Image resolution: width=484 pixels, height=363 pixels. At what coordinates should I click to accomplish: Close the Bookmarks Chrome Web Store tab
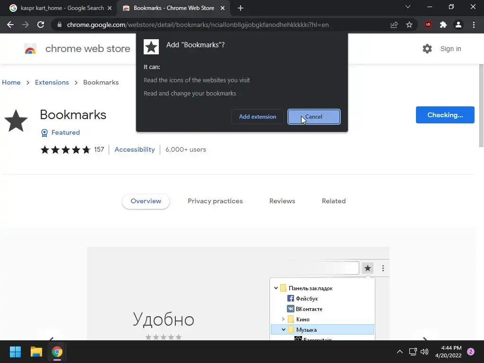[223, 8]
